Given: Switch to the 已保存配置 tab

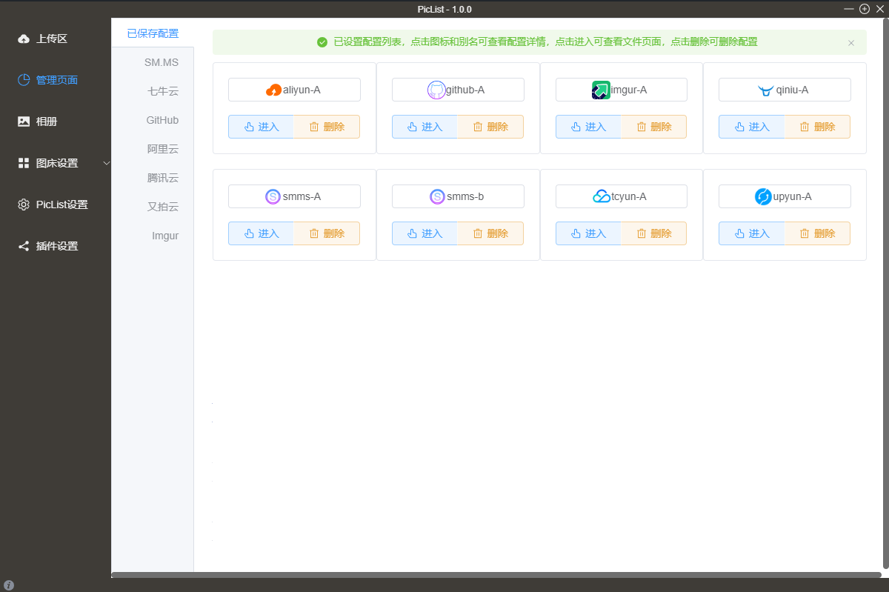Looking at the screenshot, I should pos(153,33).
